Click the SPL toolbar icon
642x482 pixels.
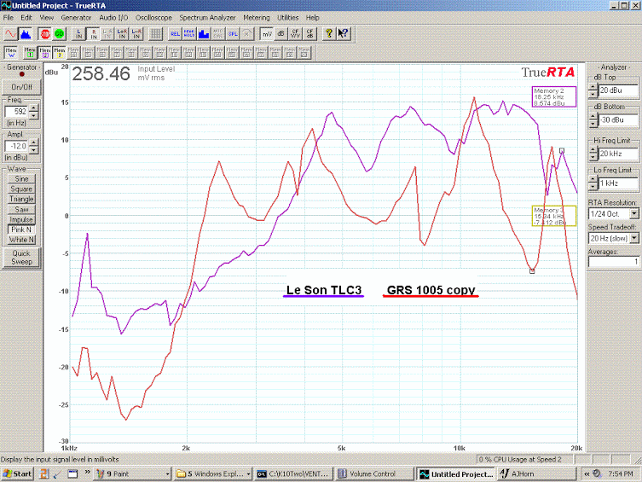tap(233, 33)
